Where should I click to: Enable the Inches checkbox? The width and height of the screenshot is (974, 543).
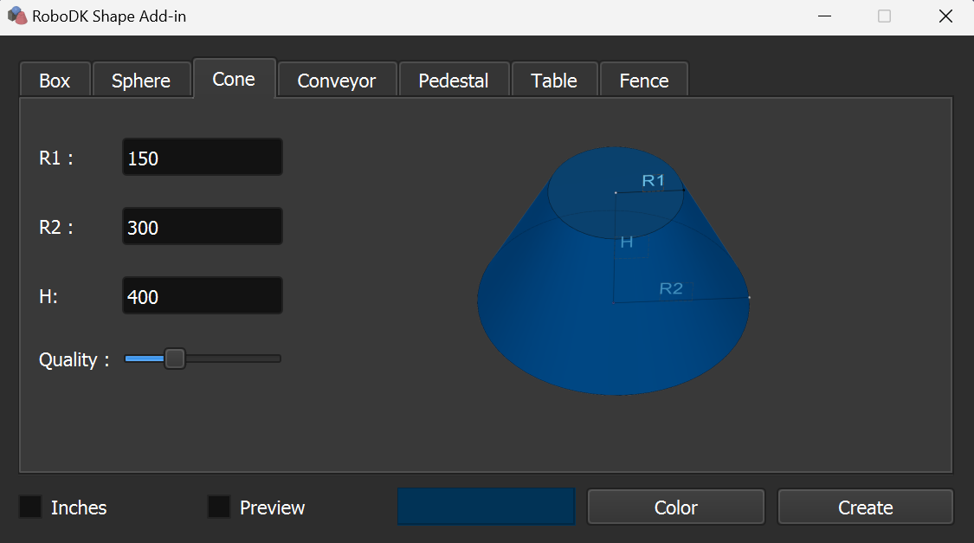(31, 507)
